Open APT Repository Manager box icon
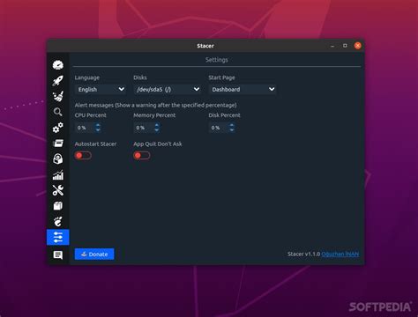Image resolution: width=418 pixels, height=317 pixels. point(58,206)
